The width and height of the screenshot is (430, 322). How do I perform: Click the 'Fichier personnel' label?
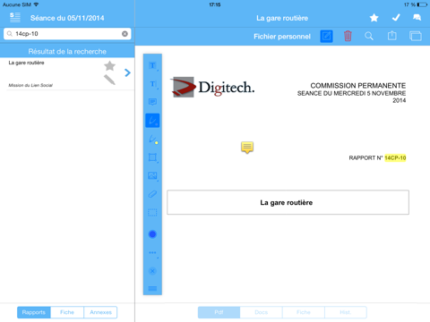[x=282, y=37]
